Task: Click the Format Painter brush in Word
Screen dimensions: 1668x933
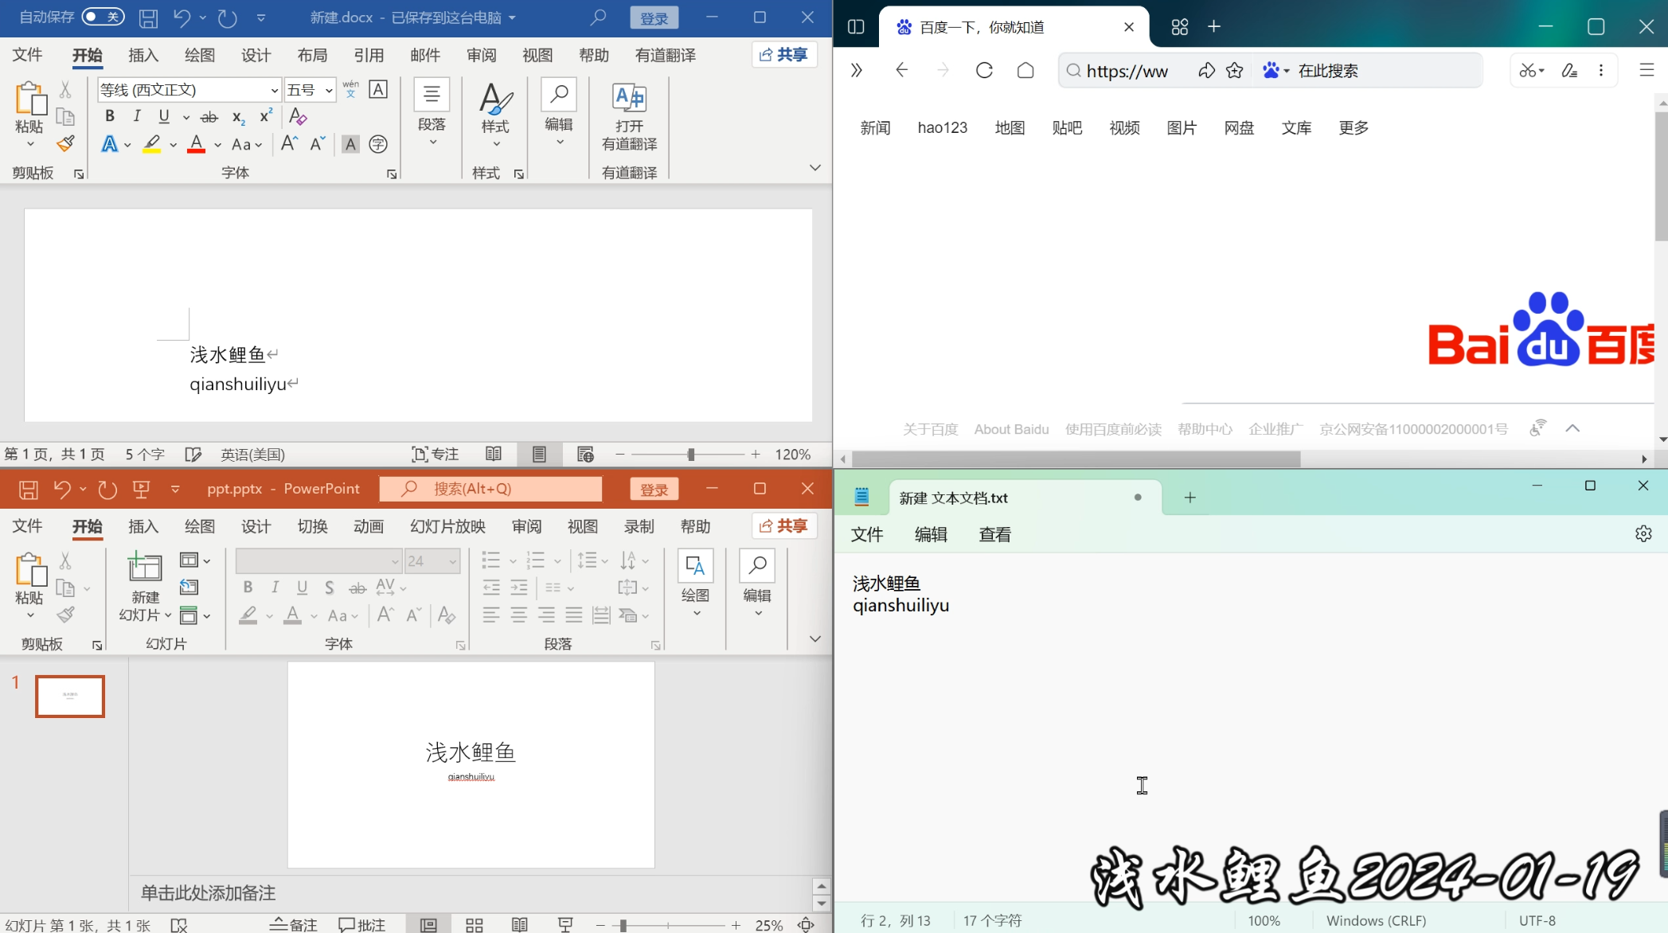Action: pyautogui.click(x=65, y=144)
